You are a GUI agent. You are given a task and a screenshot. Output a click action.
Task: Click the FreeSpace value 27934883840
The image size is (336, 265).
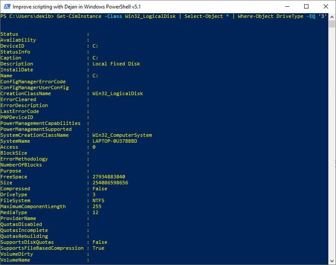click(x=109, y=177)
